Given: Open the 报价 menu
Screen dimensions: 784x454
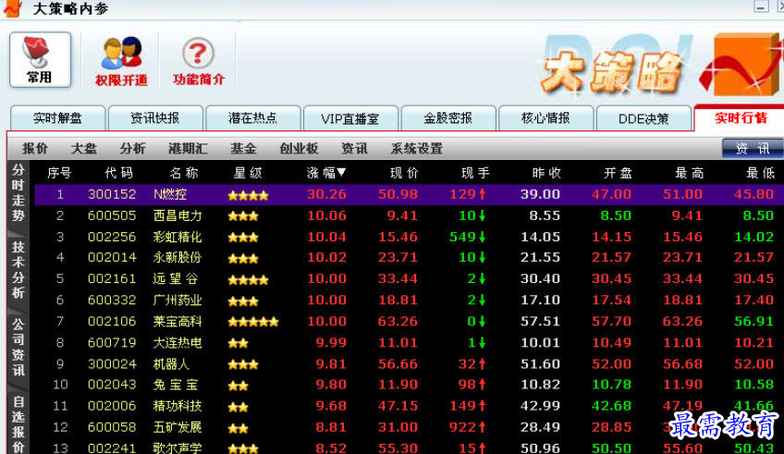Looking at the screenshot, I should pyautogui.click(x=35, y=149).
